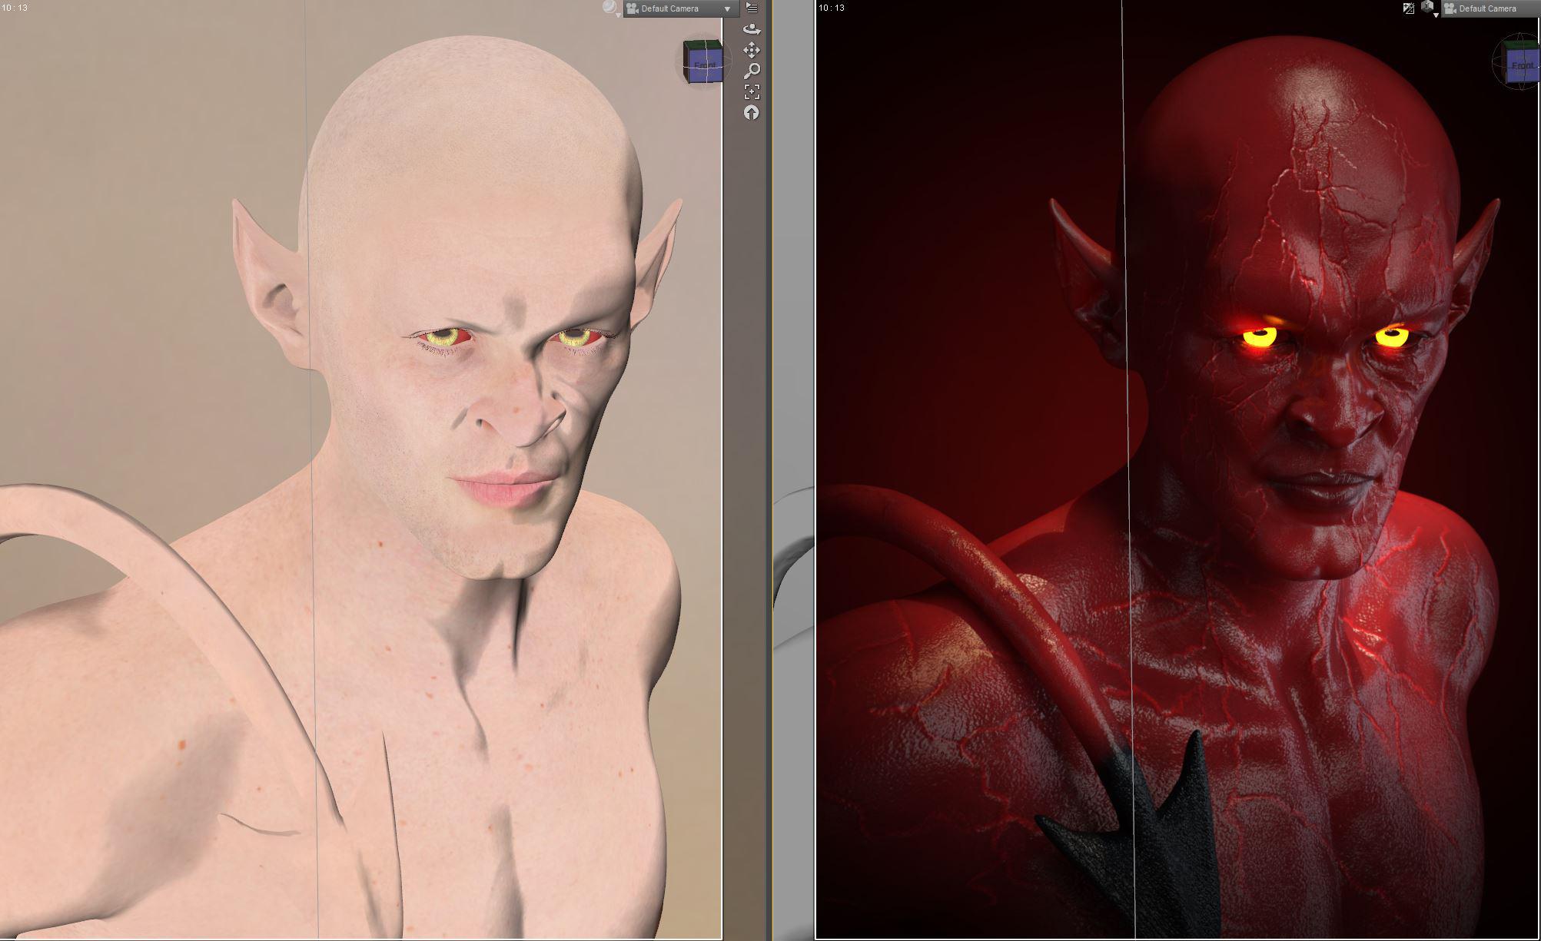Open the viewport options list icon
1541x941 pixels.
coord(752,8)
